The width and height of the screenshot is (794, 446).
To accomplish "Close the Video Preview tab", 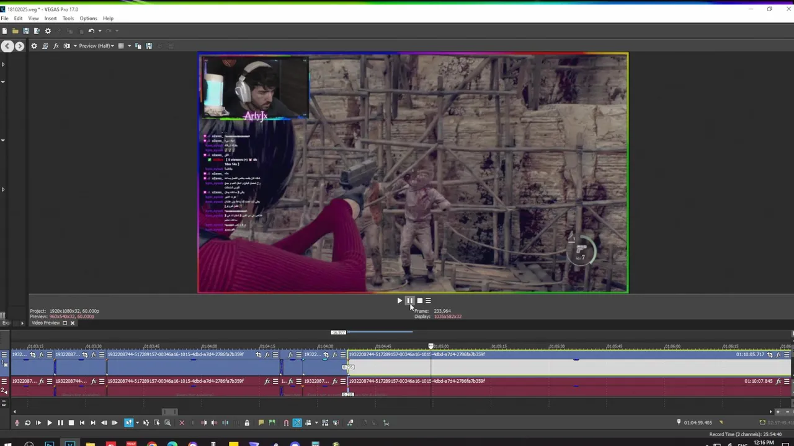I will [72, 323].
